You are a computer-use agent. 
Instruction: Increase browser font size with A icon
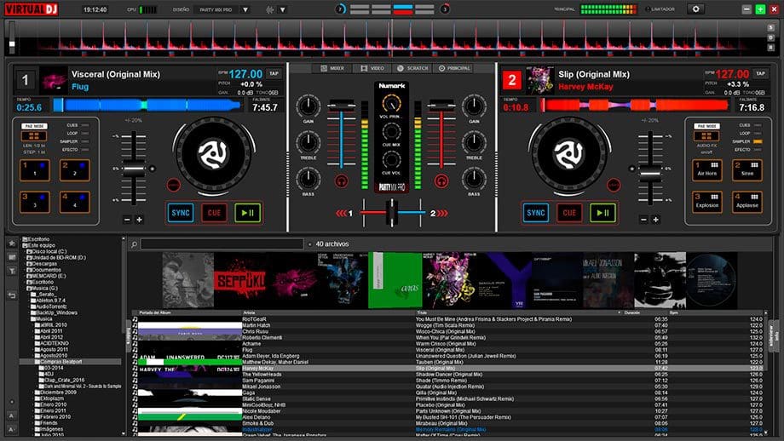(11, 415)
